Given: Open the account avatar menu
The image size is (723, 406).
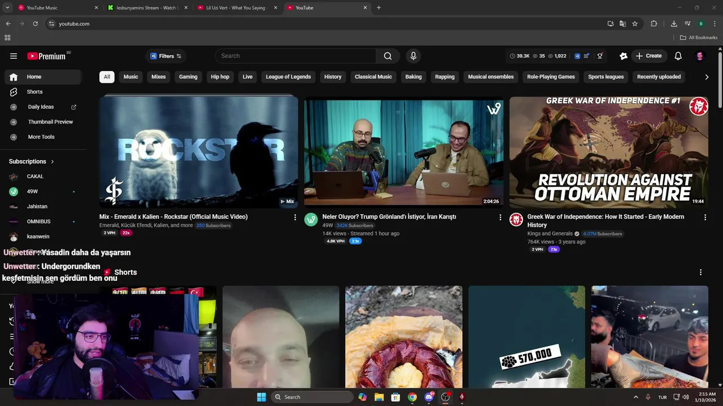Looking at the screenshot, I should click(700, 56).
